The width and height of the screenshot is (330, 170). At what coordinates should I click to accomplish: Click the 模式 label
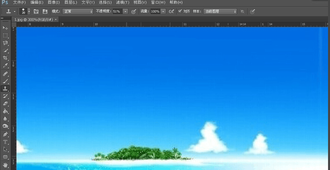pyautogui.click(x=56, y=11)
